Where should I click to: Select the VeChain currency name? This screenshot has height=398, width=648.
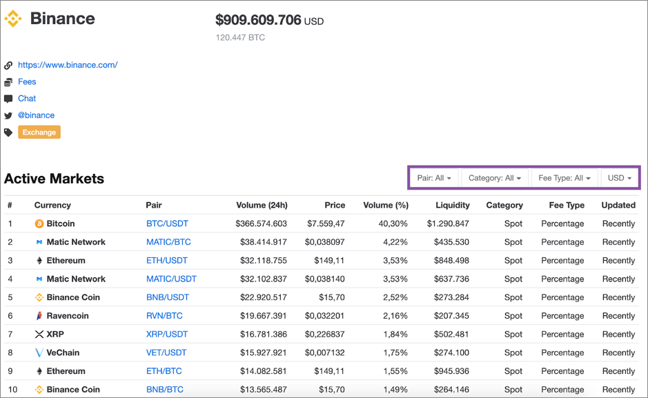pos(63,352)
